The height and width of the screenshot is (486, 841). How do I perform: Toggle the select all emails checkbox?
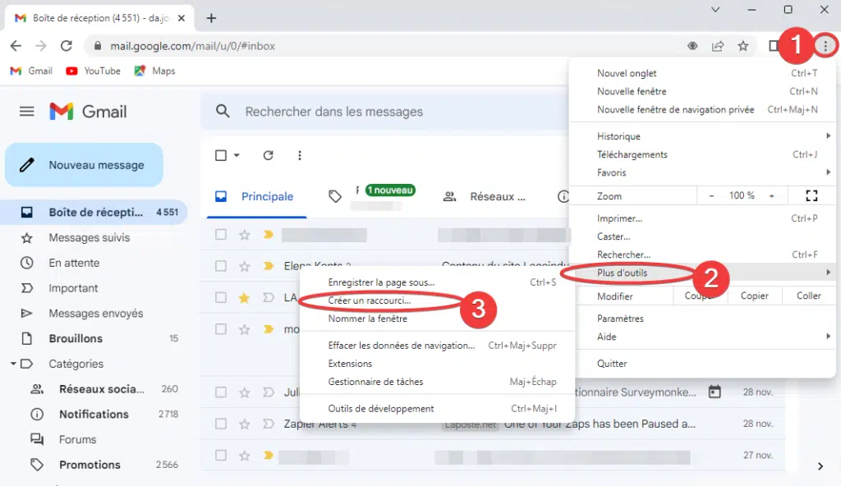tap(220, 155)
